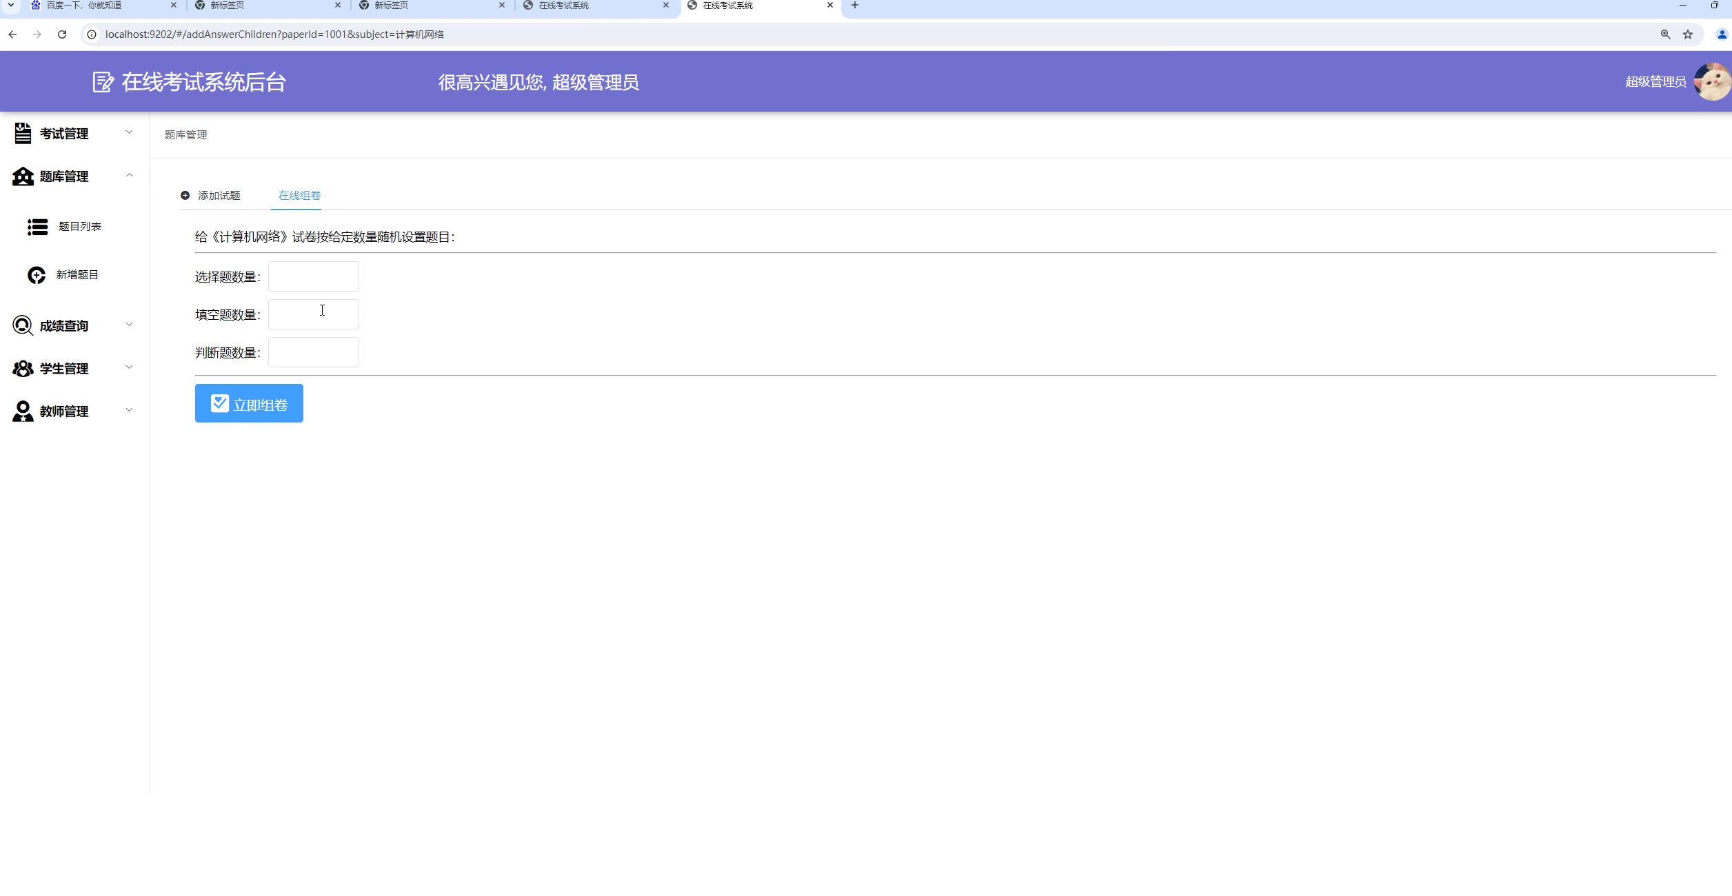Click the admin cat avatar picture

pyautogui.click(x=1712, y=82)
